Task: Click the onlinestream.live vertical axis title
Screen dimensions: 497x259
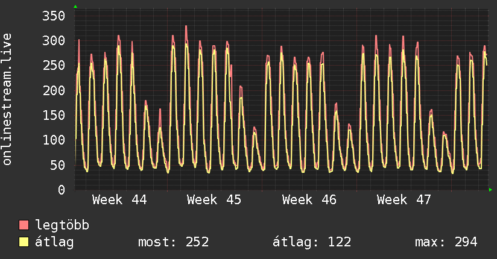Action: [7, 99]
